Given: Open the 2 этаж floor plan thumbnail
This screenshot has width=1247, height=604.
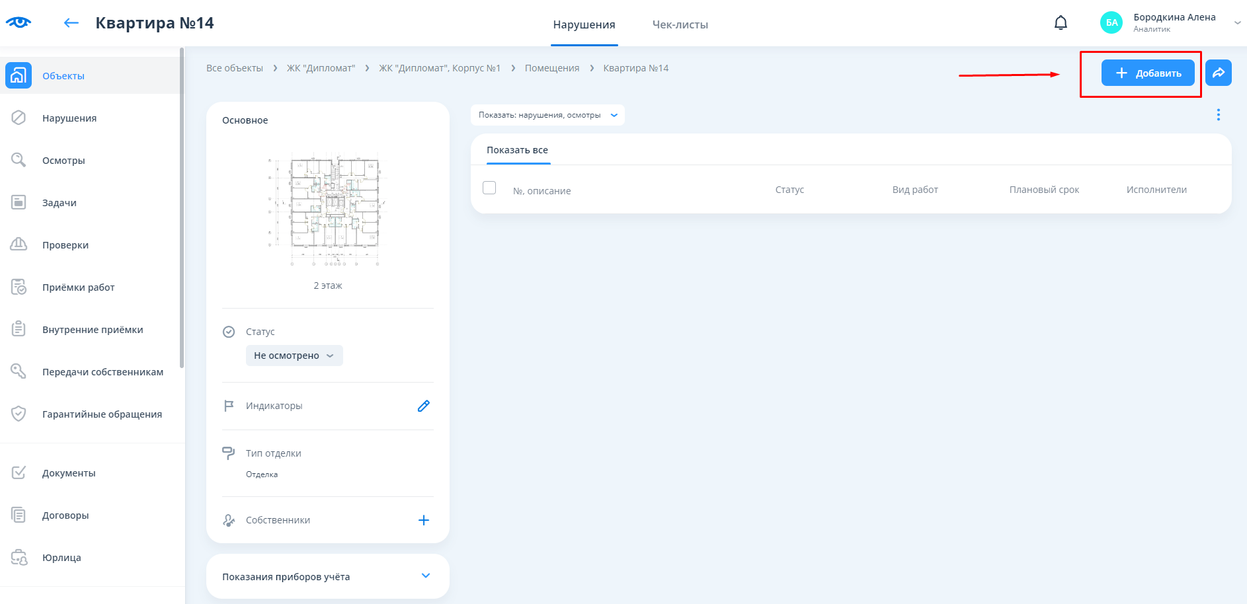Looking at the screenshot, I should pos(327,209).
